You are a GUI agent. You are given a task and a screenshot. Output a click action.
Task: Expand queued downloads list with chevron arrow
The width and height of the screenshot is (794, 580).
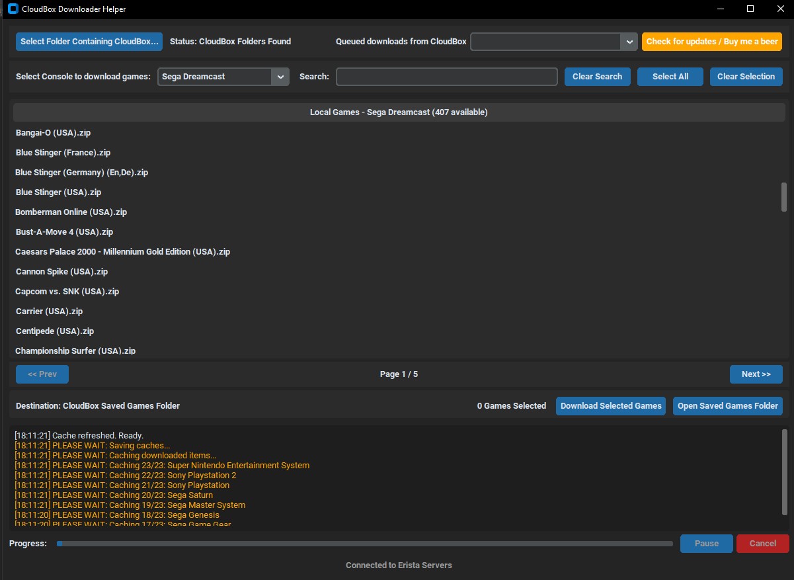click(x=629, y=42)
